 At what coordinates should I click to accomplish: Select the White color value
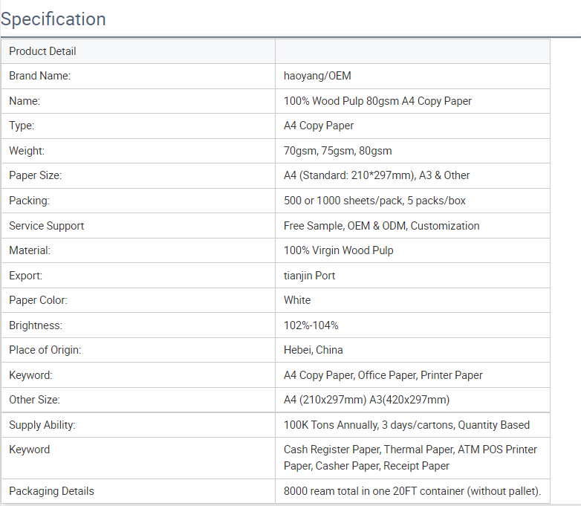coord(297,300)
